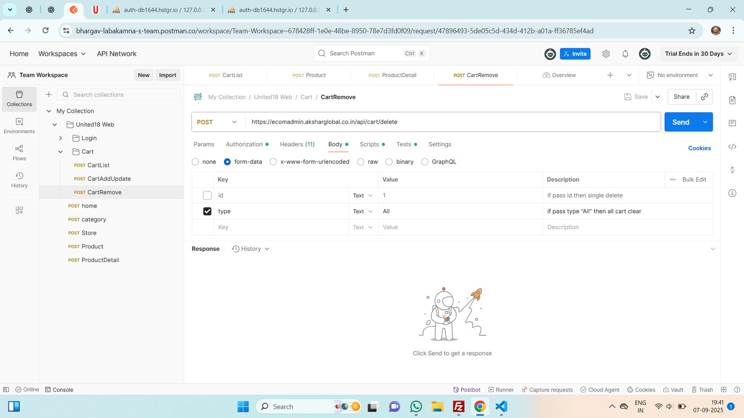
Task: Click the Search Postman box
Action: click(372, 53)
